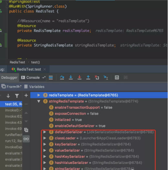Click the test() breadcrumb item

click(x=36, y=62)
